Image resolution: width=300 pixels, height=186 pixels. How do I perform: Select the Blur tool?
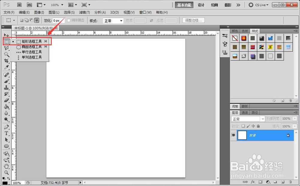[x=6, y=113]
